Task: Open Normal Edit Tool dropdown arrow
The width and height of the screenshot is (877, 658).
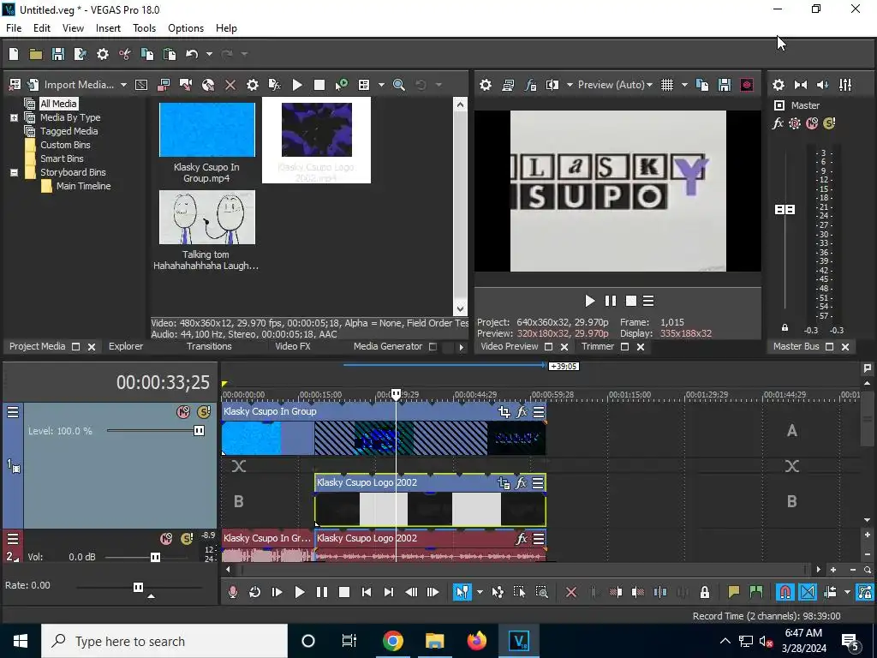Action: coord(480,592)
